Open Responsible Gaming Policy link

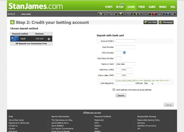coord(149,120)
